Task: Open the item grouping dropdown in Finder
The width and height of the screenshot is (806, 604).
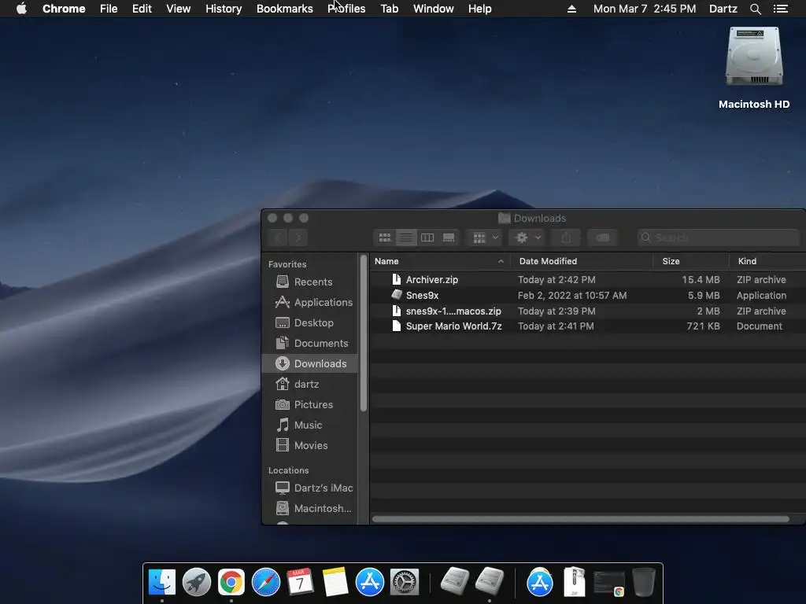Action: (485, 238)
